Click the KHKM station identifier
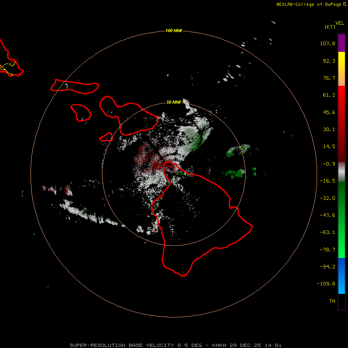348x348 pixels. (220, 345)
